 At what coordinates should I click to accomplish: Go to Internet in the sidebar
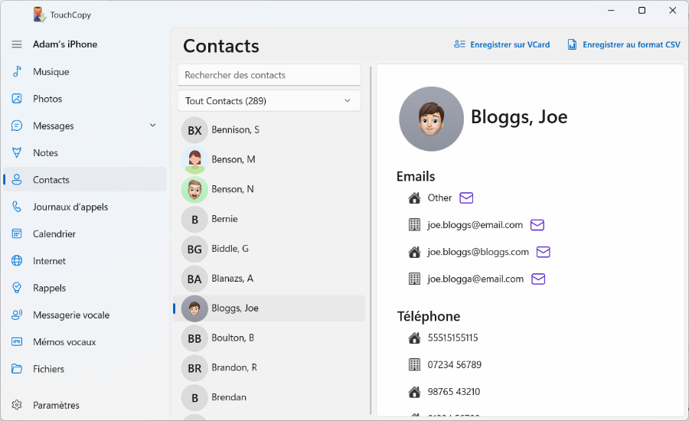(x=50, y=261)
